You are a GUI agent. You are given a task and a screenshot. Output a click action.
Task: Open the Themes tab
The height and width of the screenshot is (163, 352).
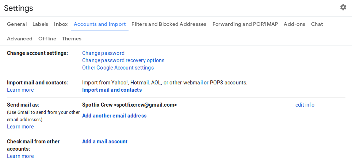[x=72, y=39]
